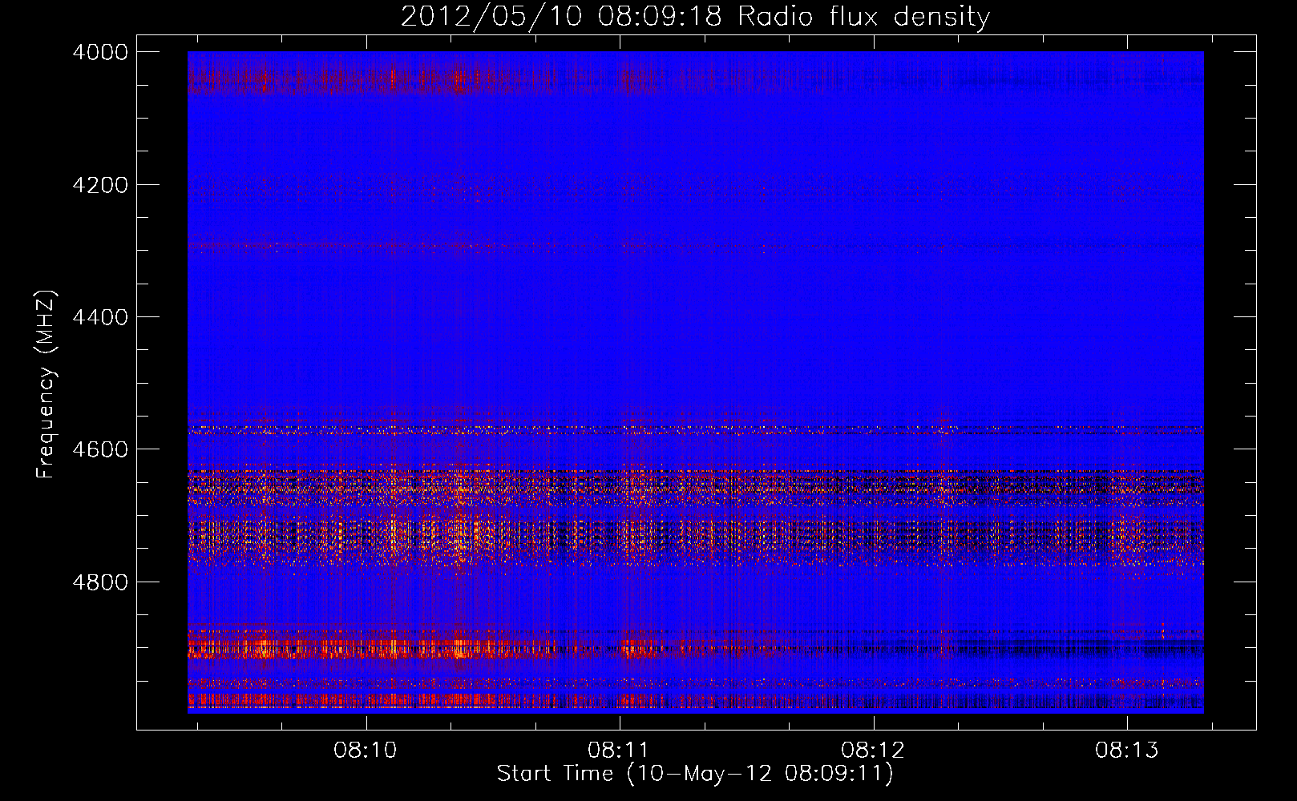Select the 4400 frequency tick label
This screenshot has height=801, width=1297.
[100, 317]
